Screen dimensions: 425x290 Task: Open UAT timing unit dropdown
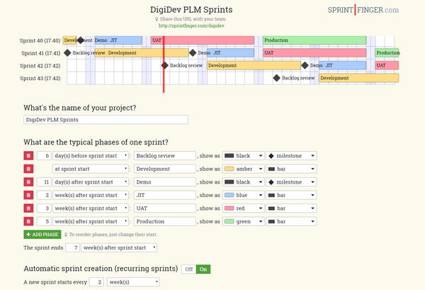click(91, 208)
